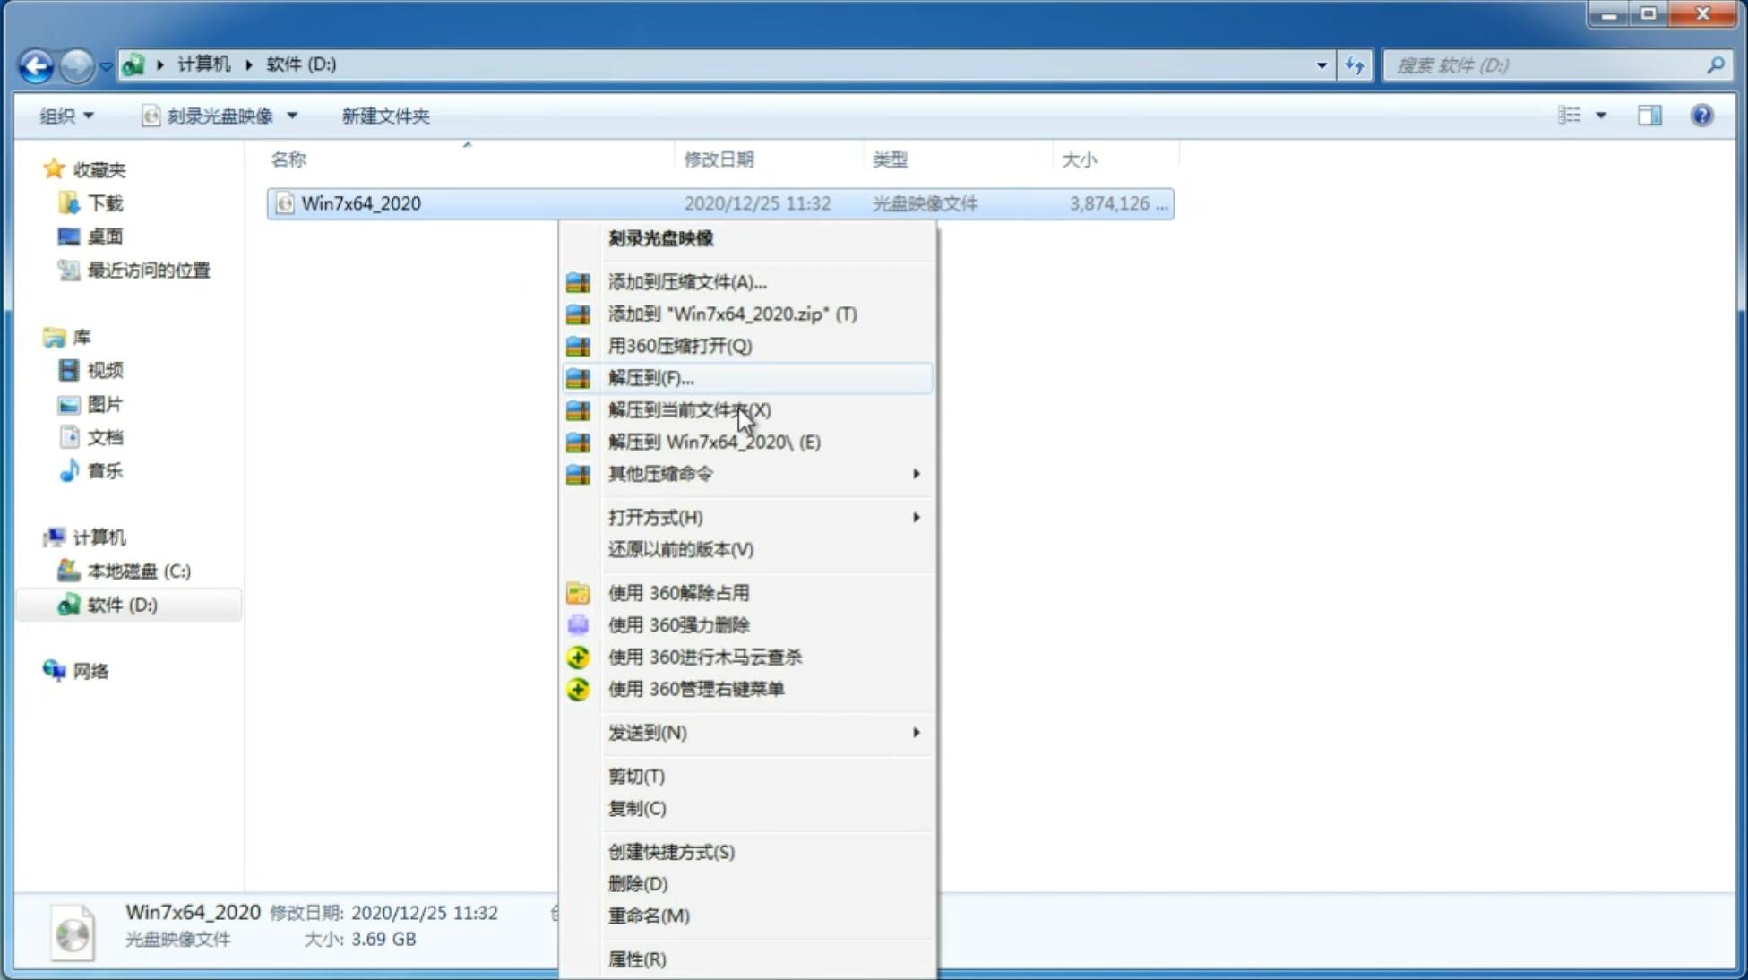Click 新建文件夹 button
1748x980 pixels.
386,116
